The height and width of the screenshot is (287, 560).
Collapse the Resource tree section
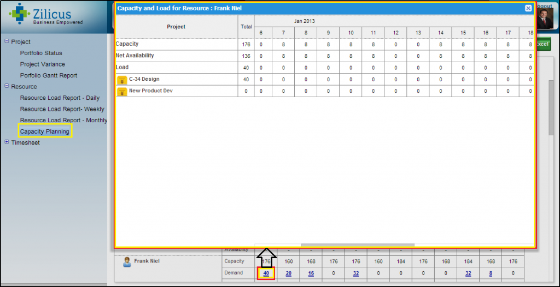pos(7,86)
